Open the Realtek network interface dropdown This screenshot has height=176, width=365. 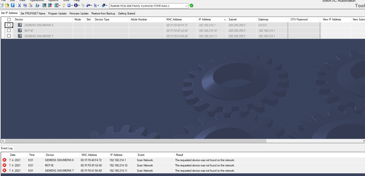(186, 6)
